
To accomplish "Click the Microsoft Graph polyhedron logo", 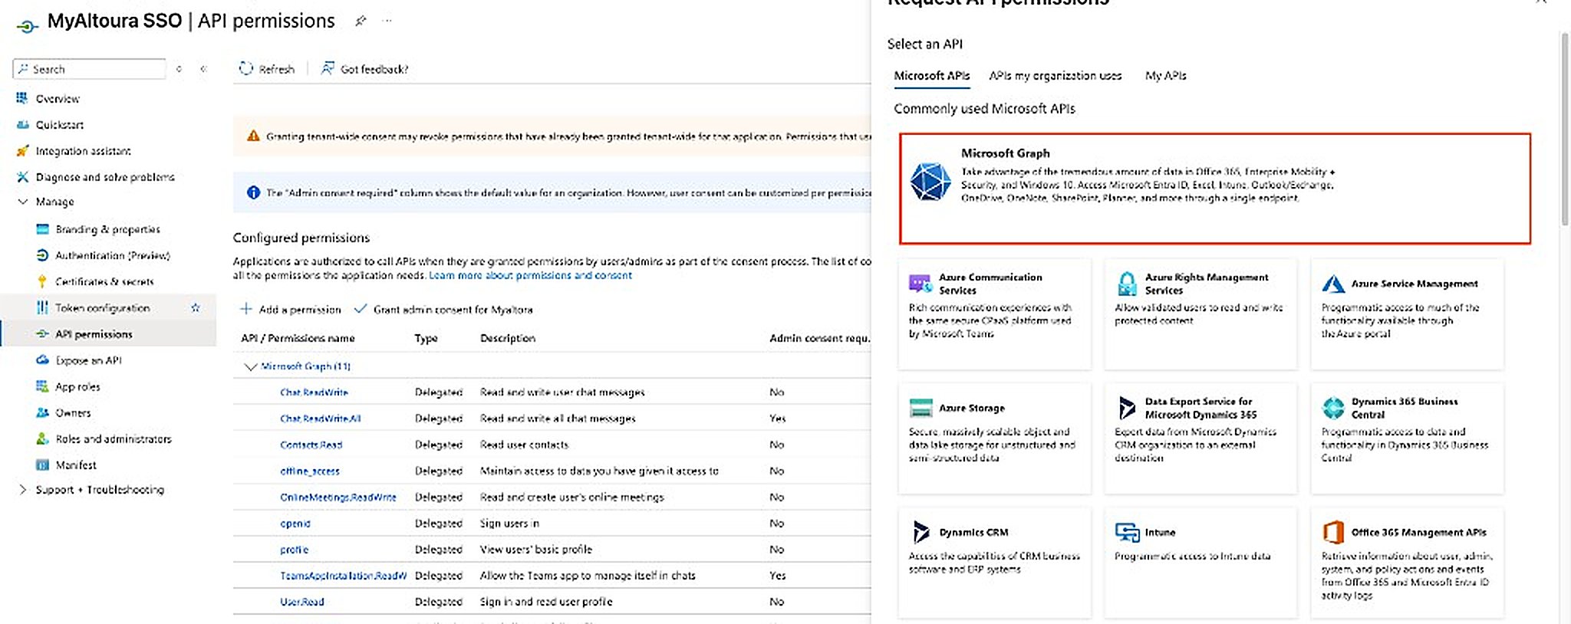I will click(x=930, y=182).
